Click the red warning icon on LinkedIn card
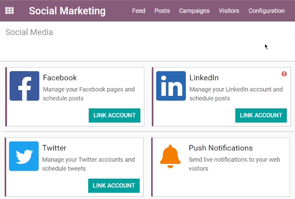This screenshot has height=199, width=295. [284, 74]
